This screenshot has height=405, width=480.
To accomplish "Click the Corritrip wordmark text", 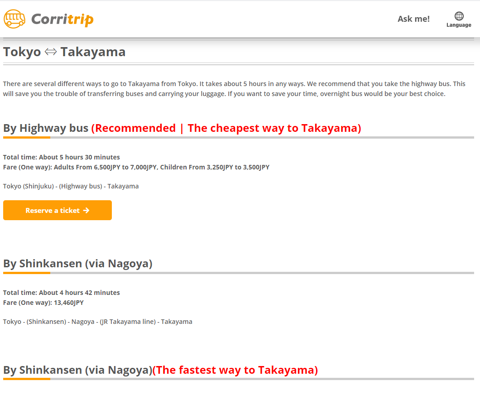I will click(x=62, y=19).
